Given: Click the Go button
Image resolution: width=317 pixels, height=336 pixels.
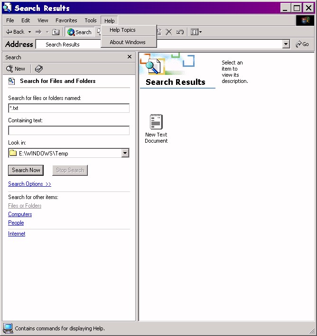Looking at the screenshot, I should (x=302, y=45).
